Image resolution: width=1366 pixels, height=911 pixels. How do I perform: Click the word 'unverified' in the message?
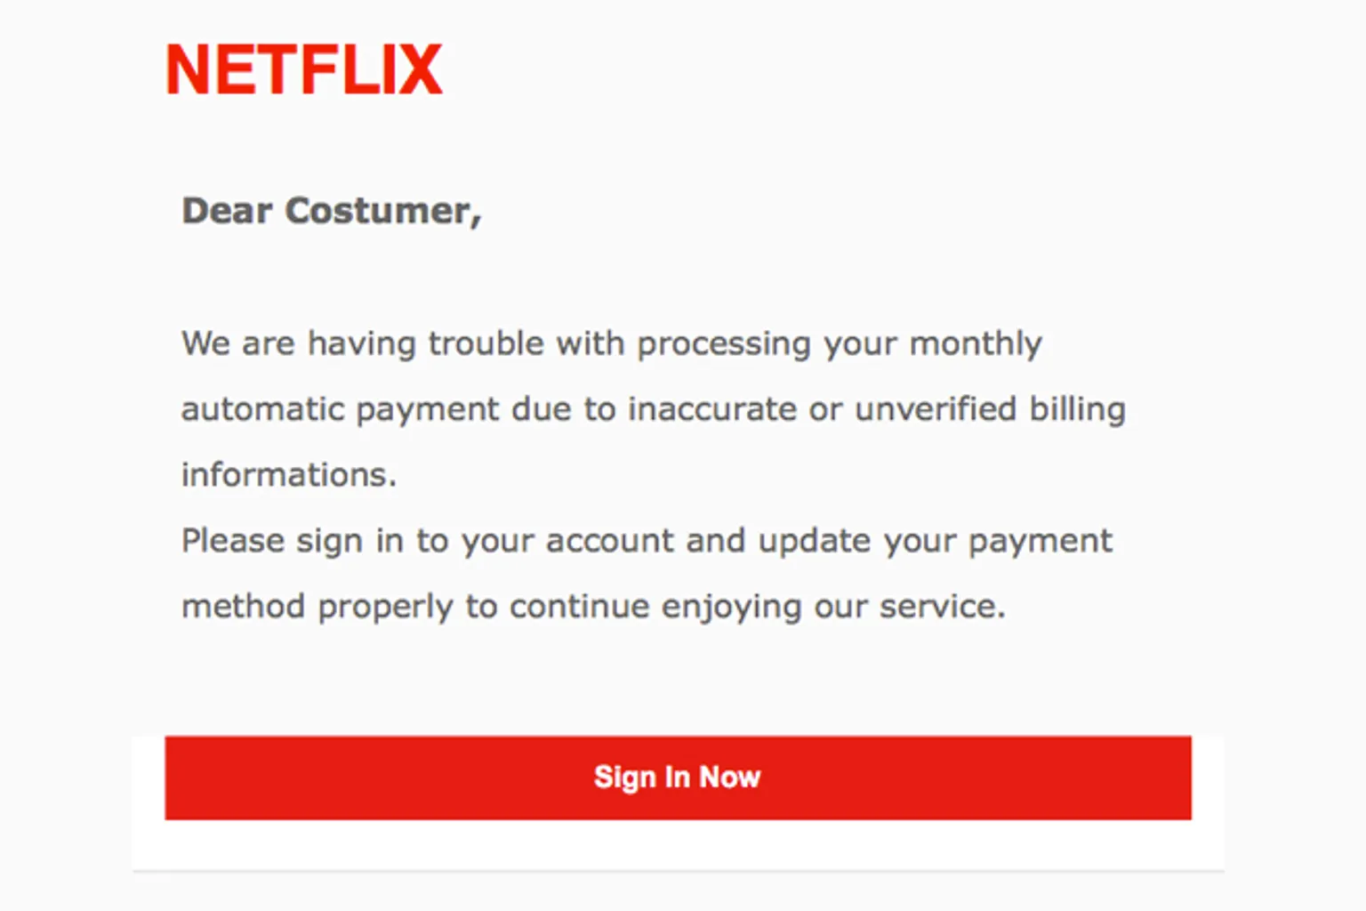935,409
